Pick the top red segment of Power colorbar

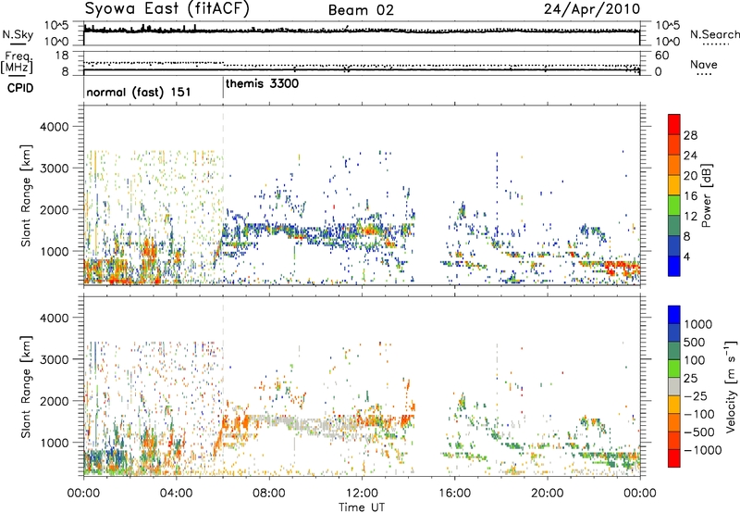[674, 124]
